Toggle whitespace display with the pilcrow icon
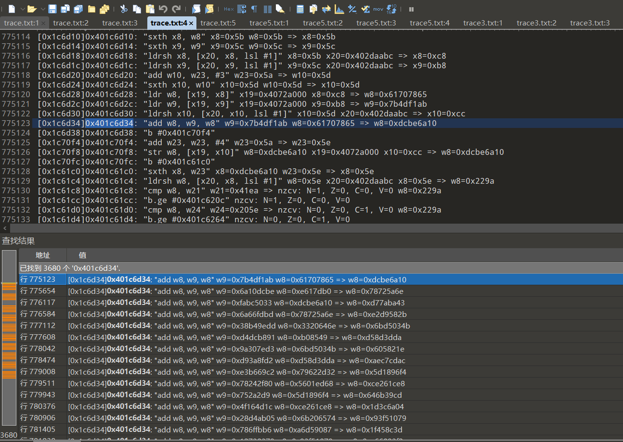The image size is (623, 442). tap(254, 9)
